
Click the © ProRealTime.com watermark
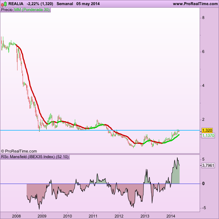pyautogui.click(x=19, y=151)
